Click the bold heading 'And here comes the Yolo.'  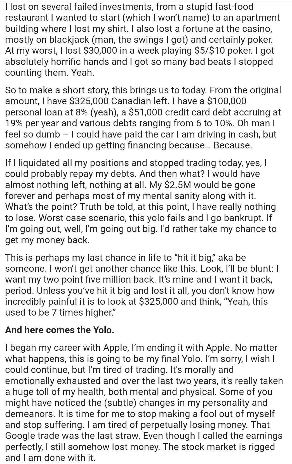coord(60,330)
